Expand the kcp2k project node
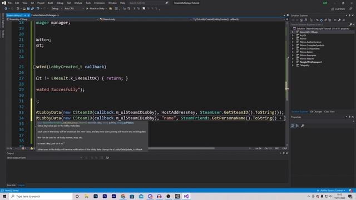The width and height of the screenshot is (356, 200). click(x=293, y=36)
